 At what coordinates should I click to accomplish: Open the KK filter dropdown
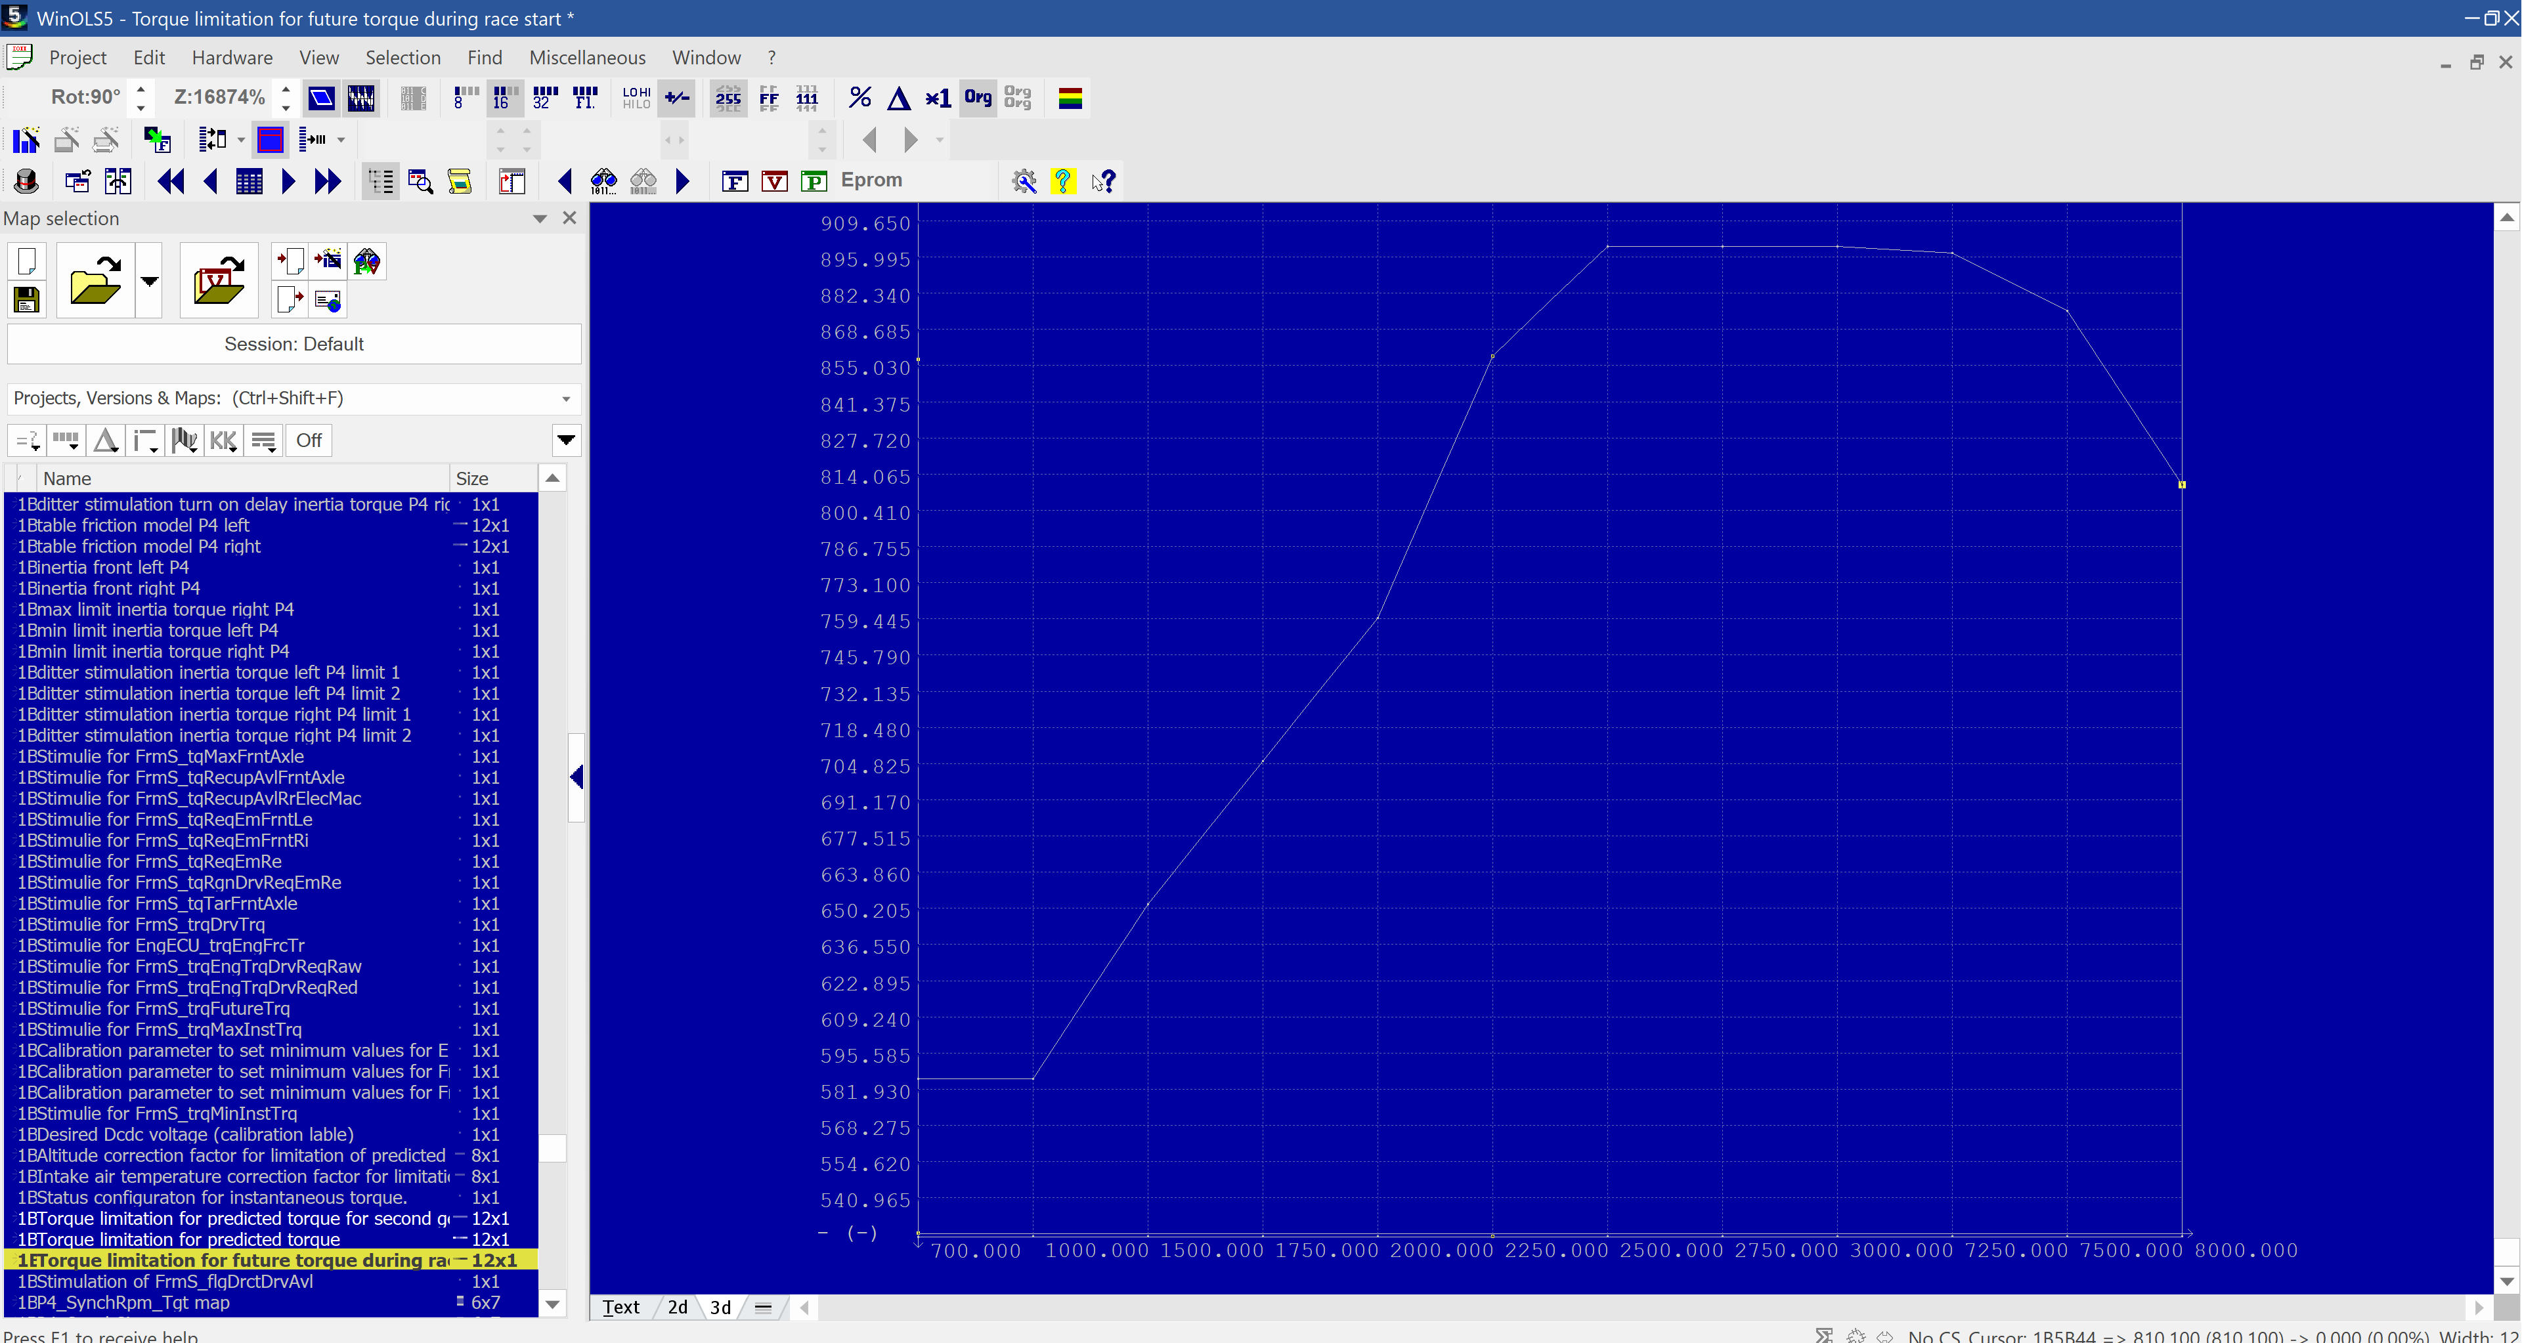coord(224,440)
